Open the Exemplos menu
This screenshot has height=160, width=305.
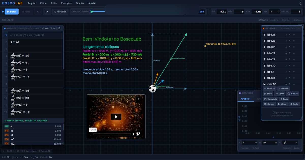click(66, 3)
